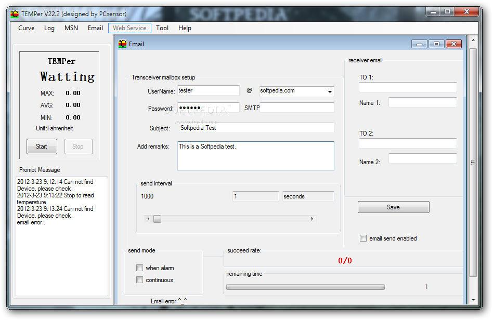Click the SMTP input field

[x=296, y=108]
